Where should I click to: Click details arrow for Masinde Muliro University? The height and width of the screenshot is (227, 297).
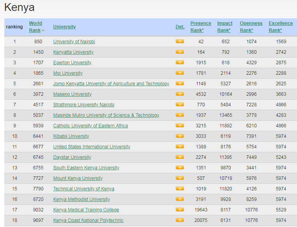click(180, 115)
